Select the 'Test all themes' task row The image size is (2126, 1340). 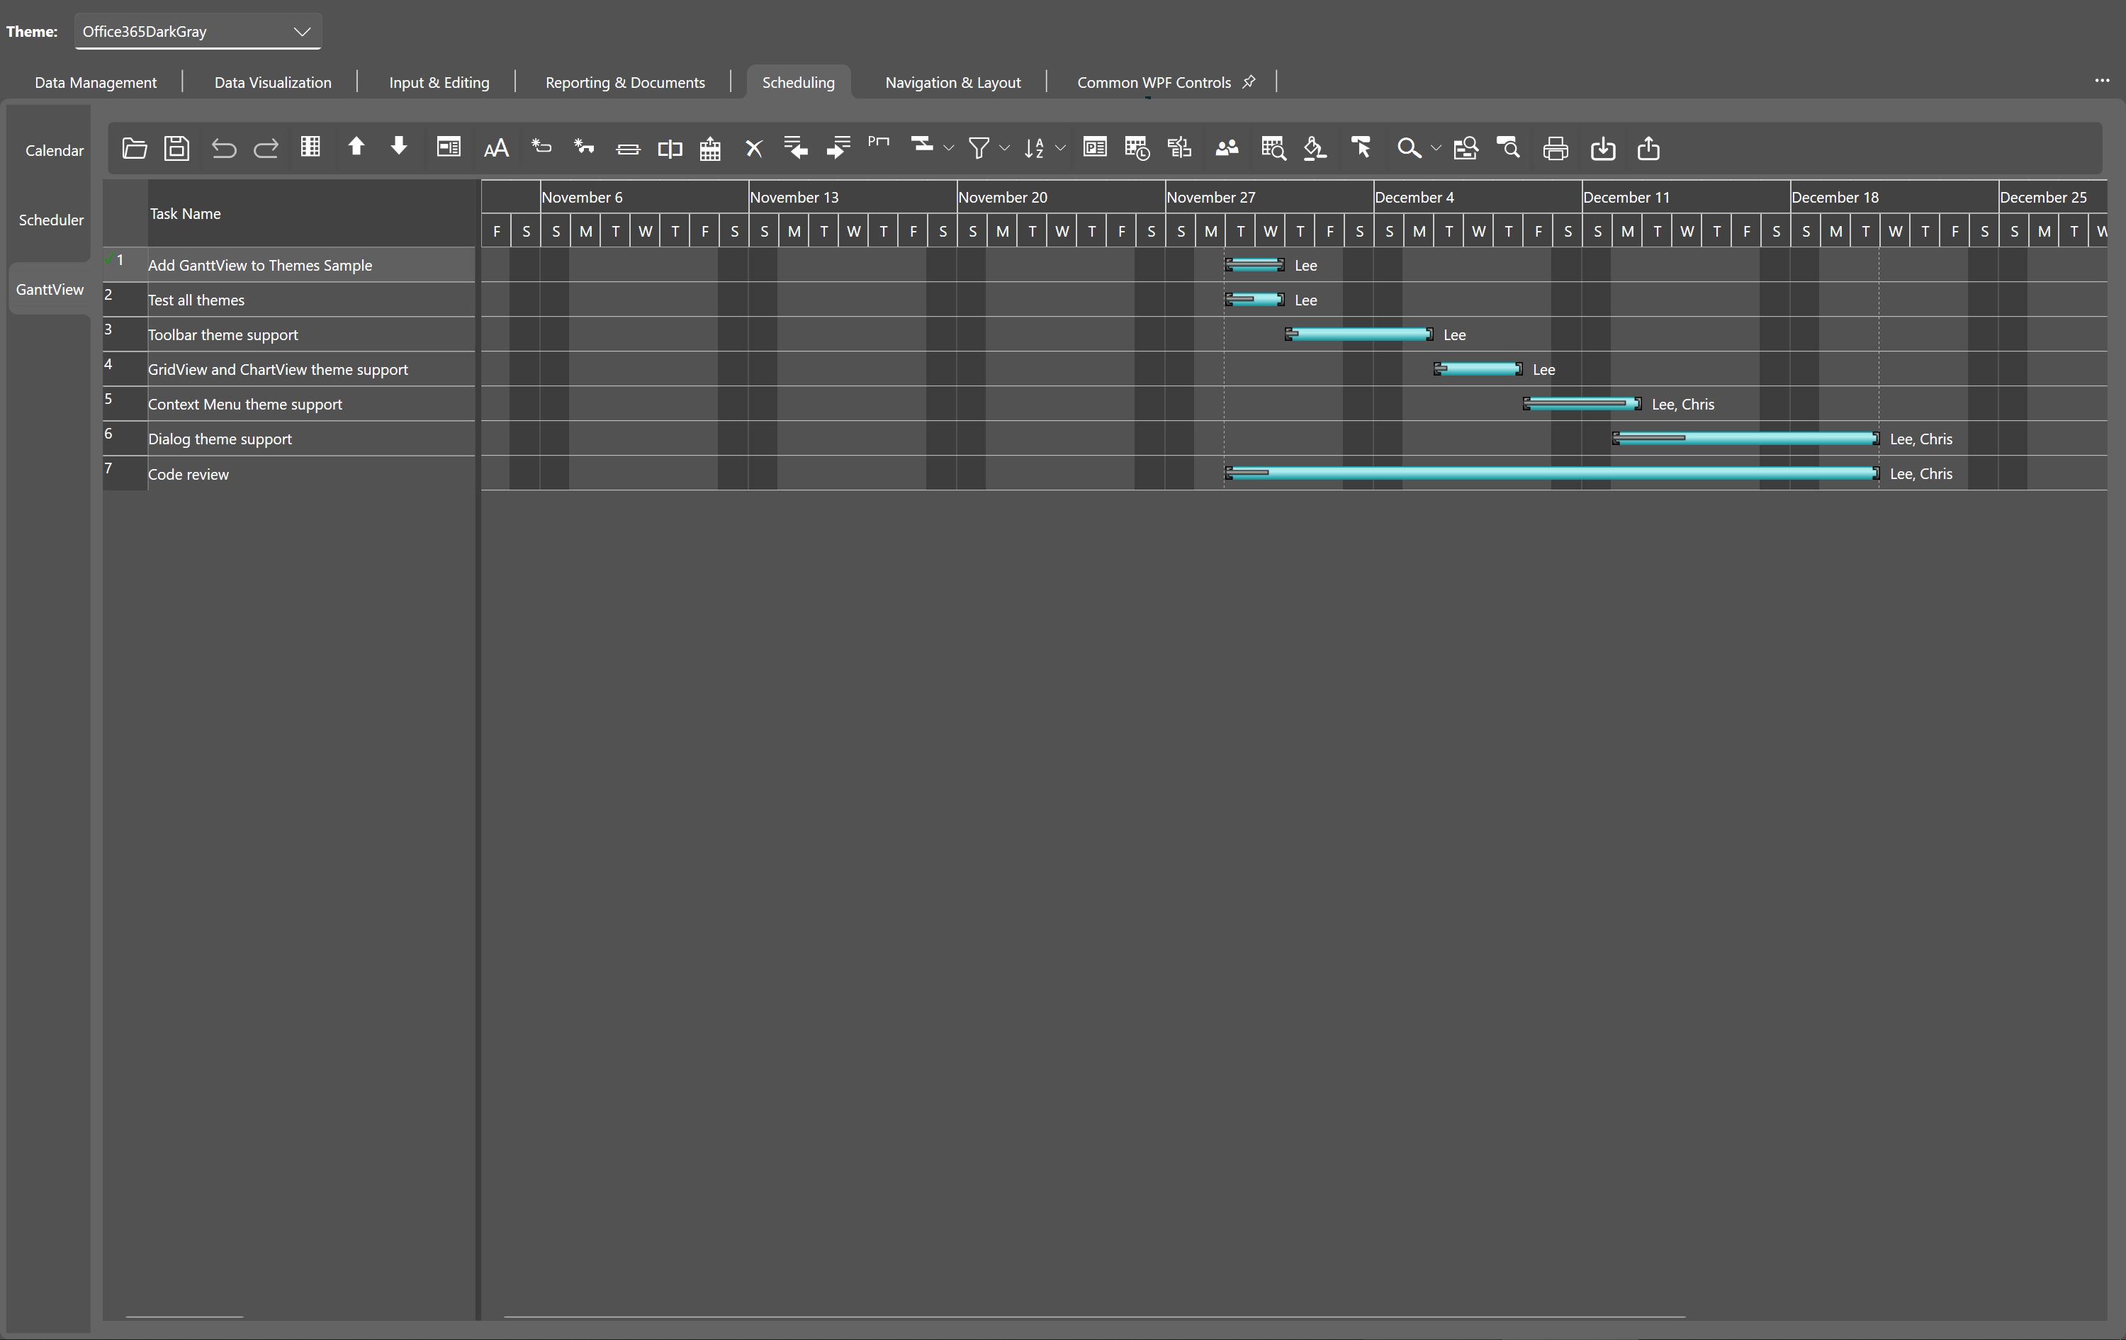point(288,300)
